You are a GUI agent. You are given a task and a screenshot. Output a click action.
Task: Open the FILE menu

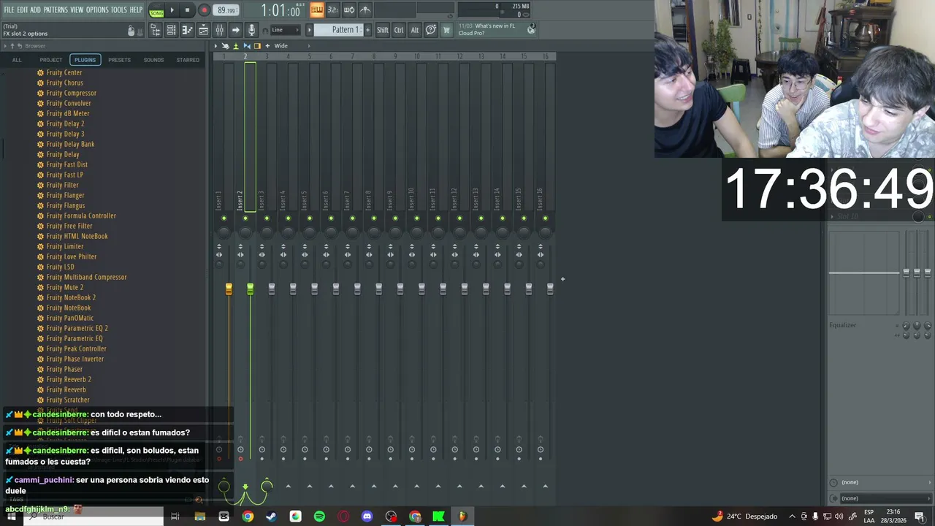(9, 10)
